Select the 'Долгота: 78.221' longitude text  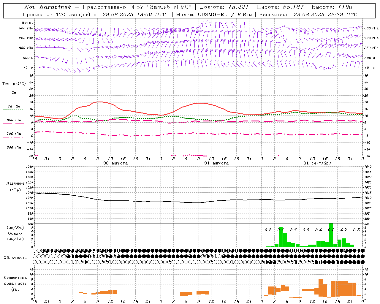(x=224, y=7)
